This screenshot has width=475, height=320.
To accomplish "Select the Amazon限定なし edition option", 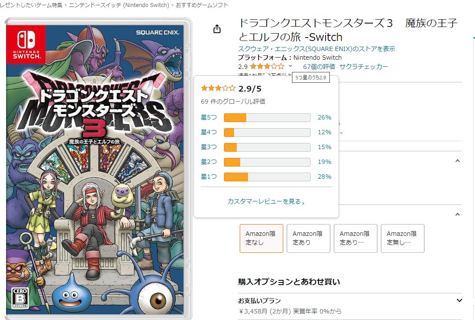I will point(261,238).
